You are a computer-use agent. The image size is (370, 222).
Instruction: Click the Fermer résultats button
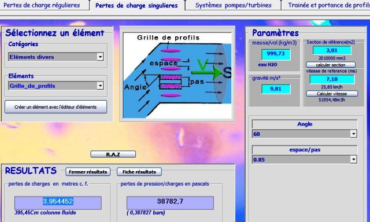pos(88,172)
